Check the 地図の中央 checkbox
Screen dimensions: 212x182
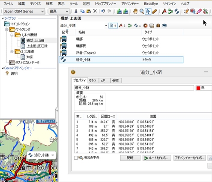pyautogui.click(x=76, y=158)
